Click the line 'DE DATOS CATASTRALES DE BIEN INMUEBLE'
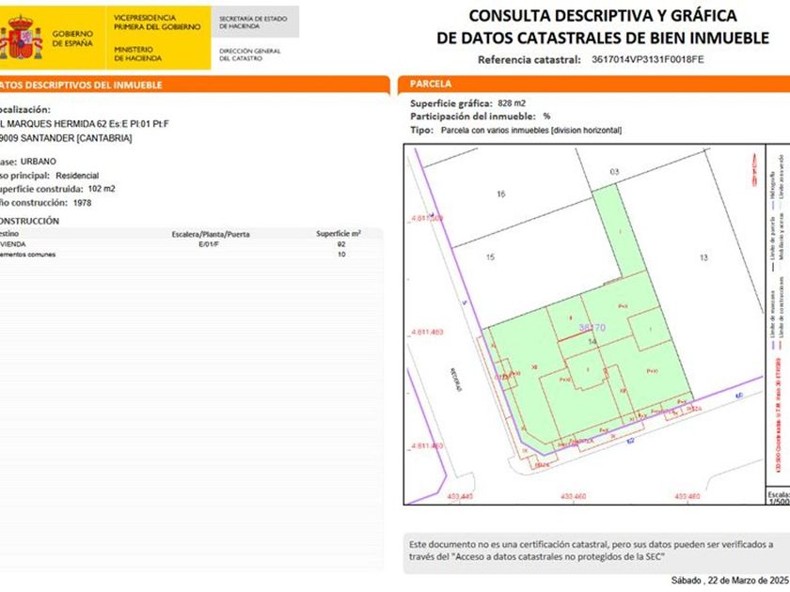This screenshot has width=790, height=592. [603, 38]
